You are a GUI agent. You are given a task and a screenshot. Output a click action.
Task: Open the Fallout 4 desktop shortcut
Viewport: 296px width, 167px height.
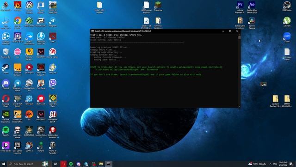(x=52, y=69)
